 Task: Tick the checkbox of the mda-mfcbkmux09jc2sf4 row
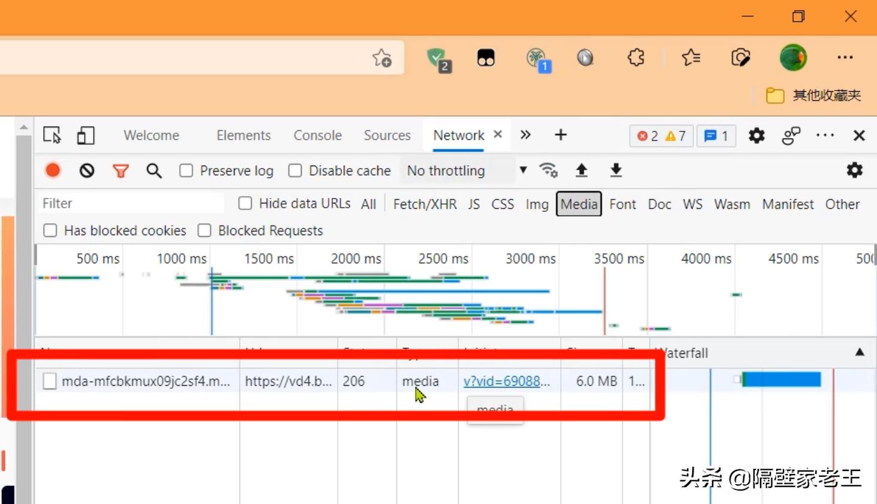(50, 381)
